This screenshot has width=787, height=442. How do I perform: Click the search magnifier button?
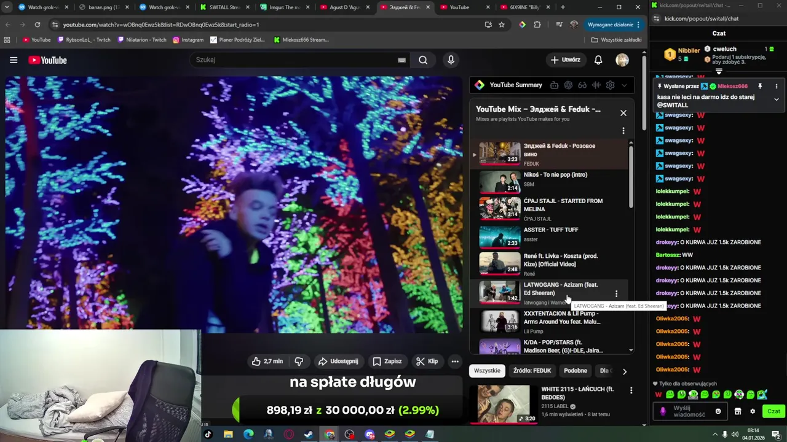423,60
